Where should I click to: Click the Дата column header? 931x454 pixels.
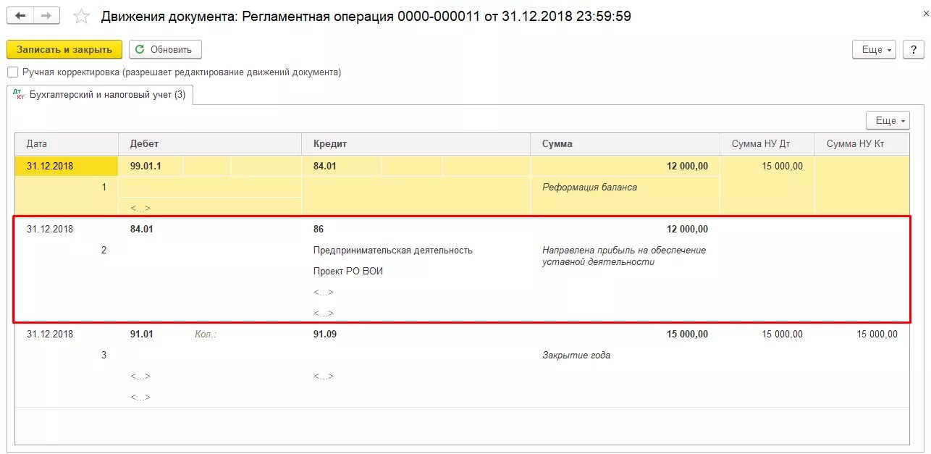(67, 144)
